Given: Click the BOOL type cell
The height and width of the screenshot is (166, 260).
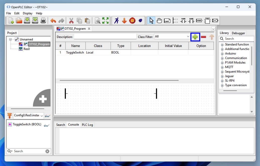Looking at the screenshot, I should 121,52.
